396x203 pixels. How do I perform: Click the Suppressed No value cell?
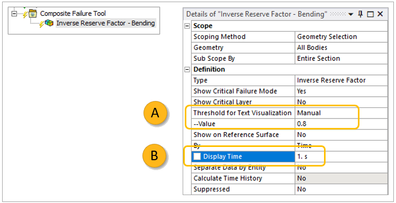tap(341, 189)
